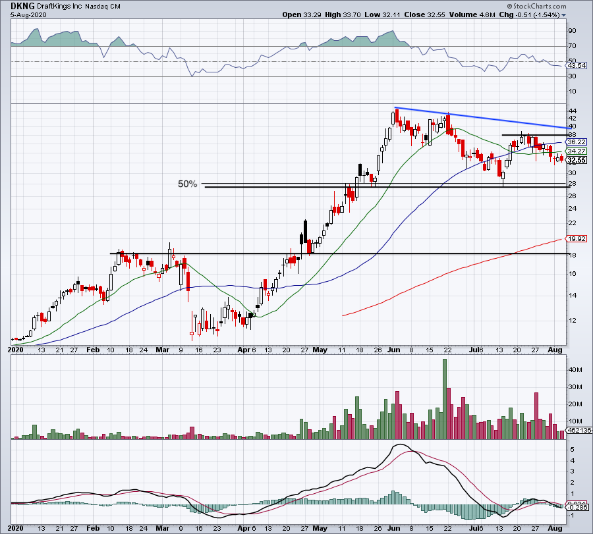Click the RSI axis label 90

(572, 30)
